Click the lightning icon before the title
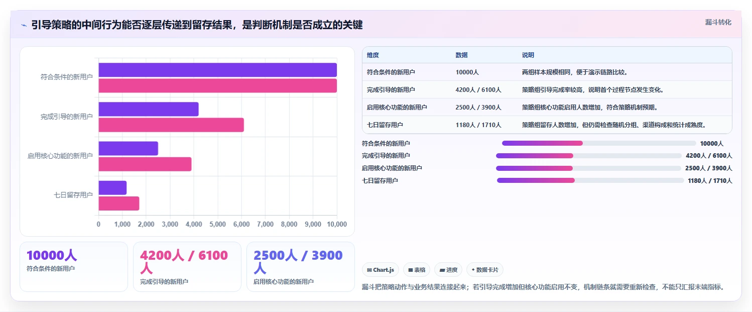The image size is (752, 312). pos(24,25)
